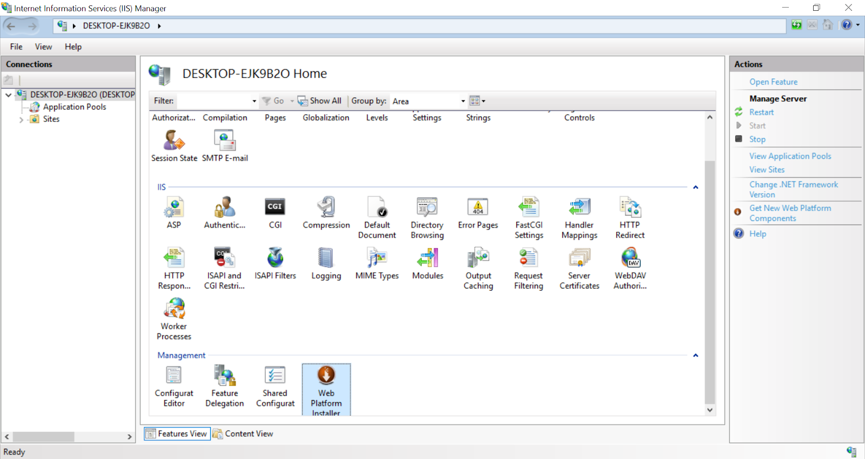
Task: Open Session State feature
Action: point(174,146)
